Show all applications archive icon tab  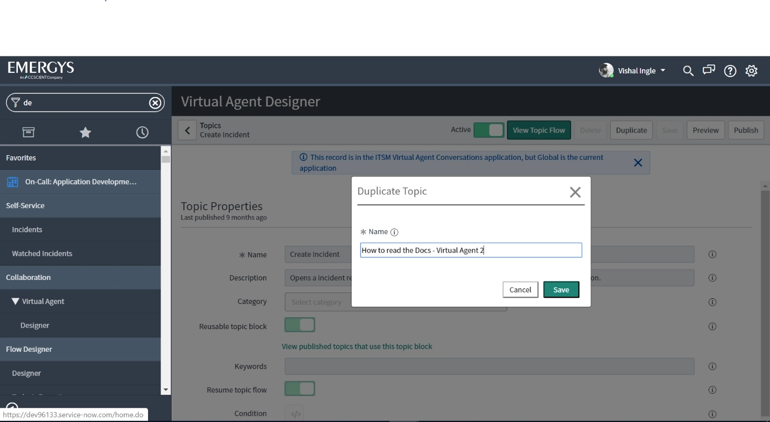[x=28, y=133]
